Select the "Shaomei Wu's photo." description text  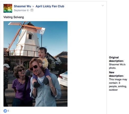click(117, 66)
